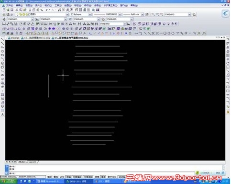
Task: Click the Array tool in the Modify toolbar
Action: 228,55
